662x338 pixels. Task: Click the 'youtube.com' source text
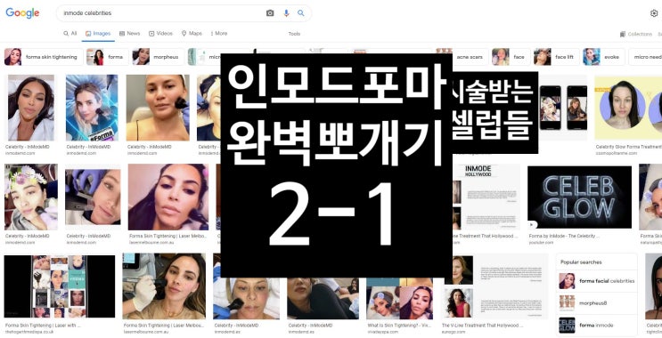point(541,243)
